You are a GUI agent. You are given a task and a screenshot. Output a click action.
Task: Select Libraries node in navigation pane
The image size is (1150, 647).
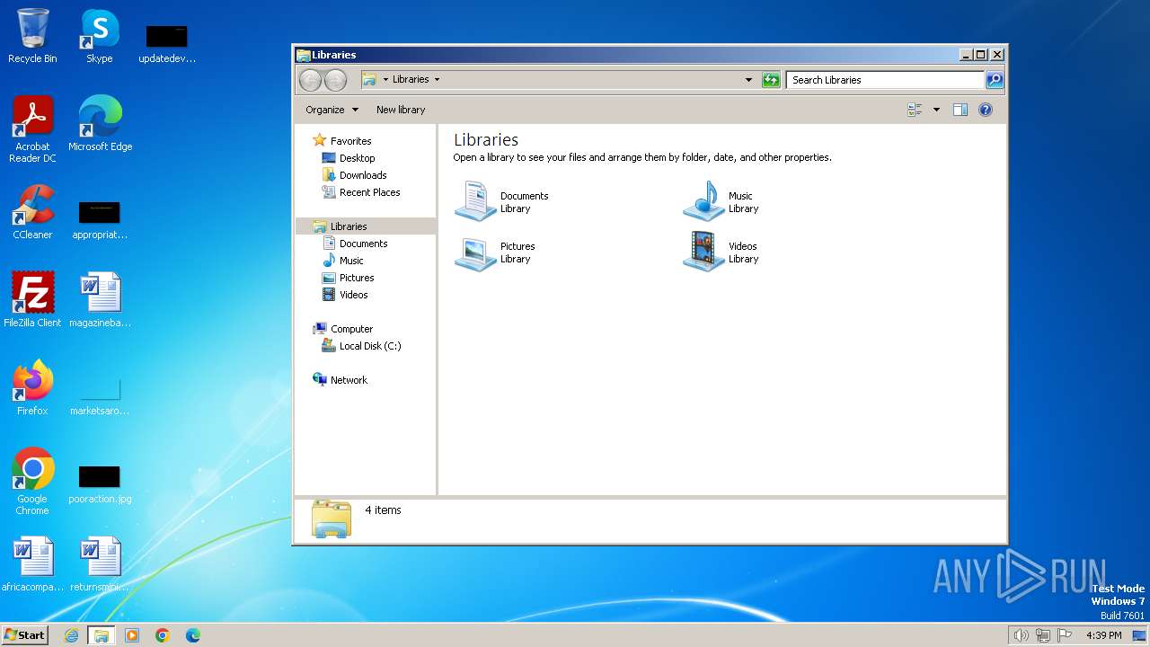[x=366, y=226]
